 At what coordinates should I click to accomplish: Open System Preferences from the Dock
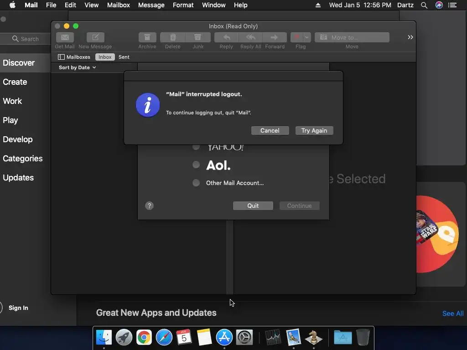click(244, 338)
